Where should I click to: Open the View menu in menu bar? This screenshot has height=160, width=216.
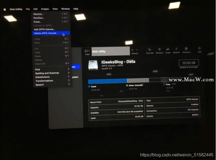coord(55,9)
